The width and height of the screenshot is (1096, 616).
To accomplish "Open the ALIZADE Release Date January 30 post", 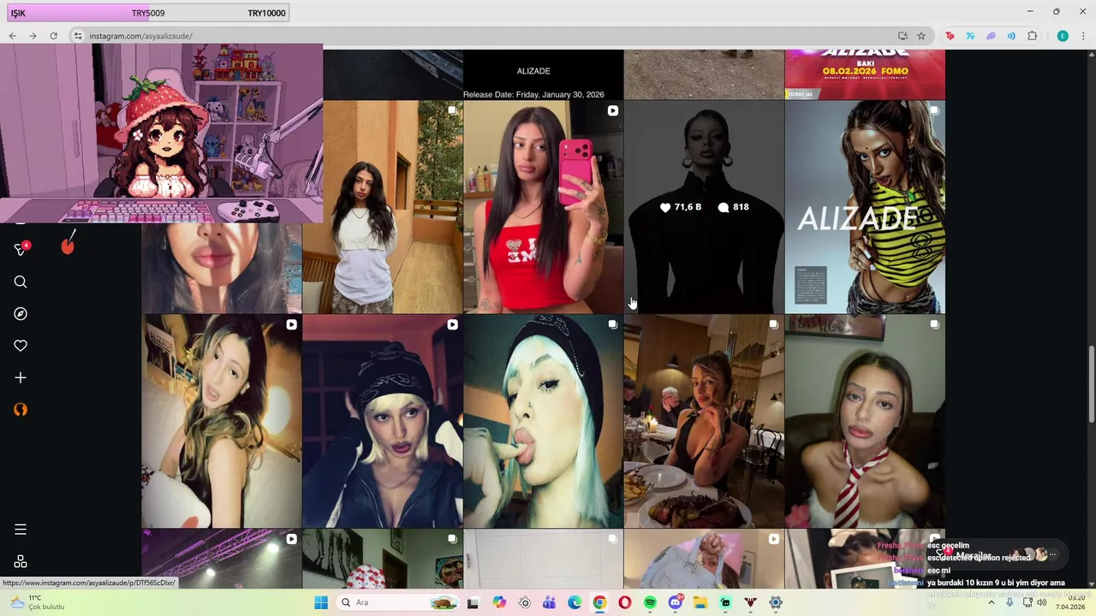I will pos(543,74).
